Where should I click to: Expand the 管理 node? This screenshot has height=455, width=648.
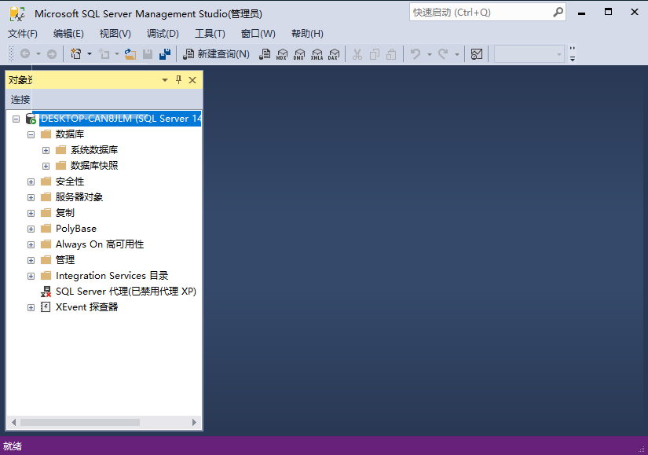point(31,261)
